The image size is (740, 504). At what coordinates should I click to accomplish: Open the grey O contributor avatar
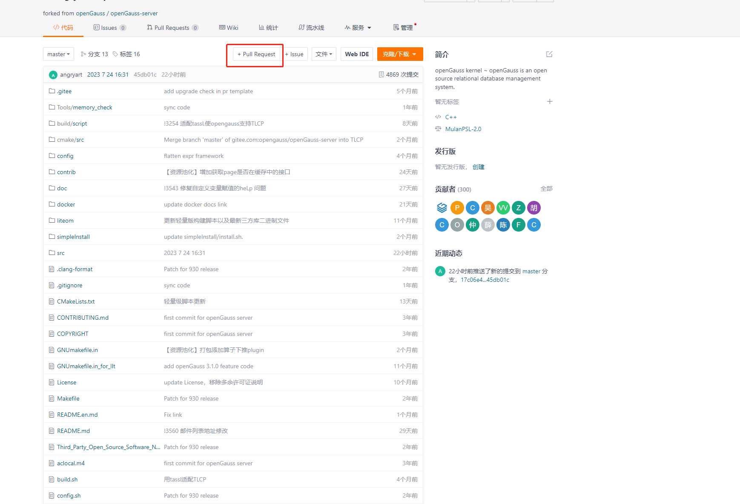point(457,225)
